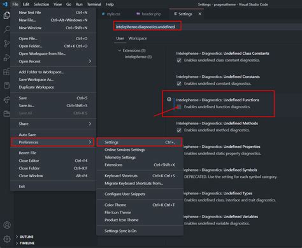
Task: Choose Duplicate Workspace
Action: point(54,87)
